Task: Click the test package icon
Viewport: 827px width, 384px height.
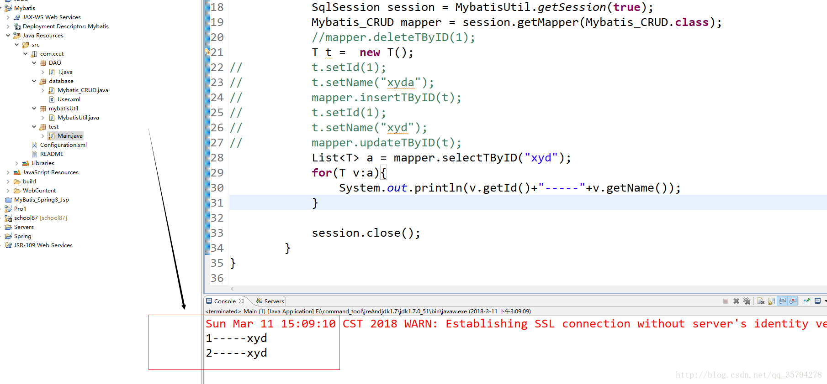Action: [x=43, y=127]
